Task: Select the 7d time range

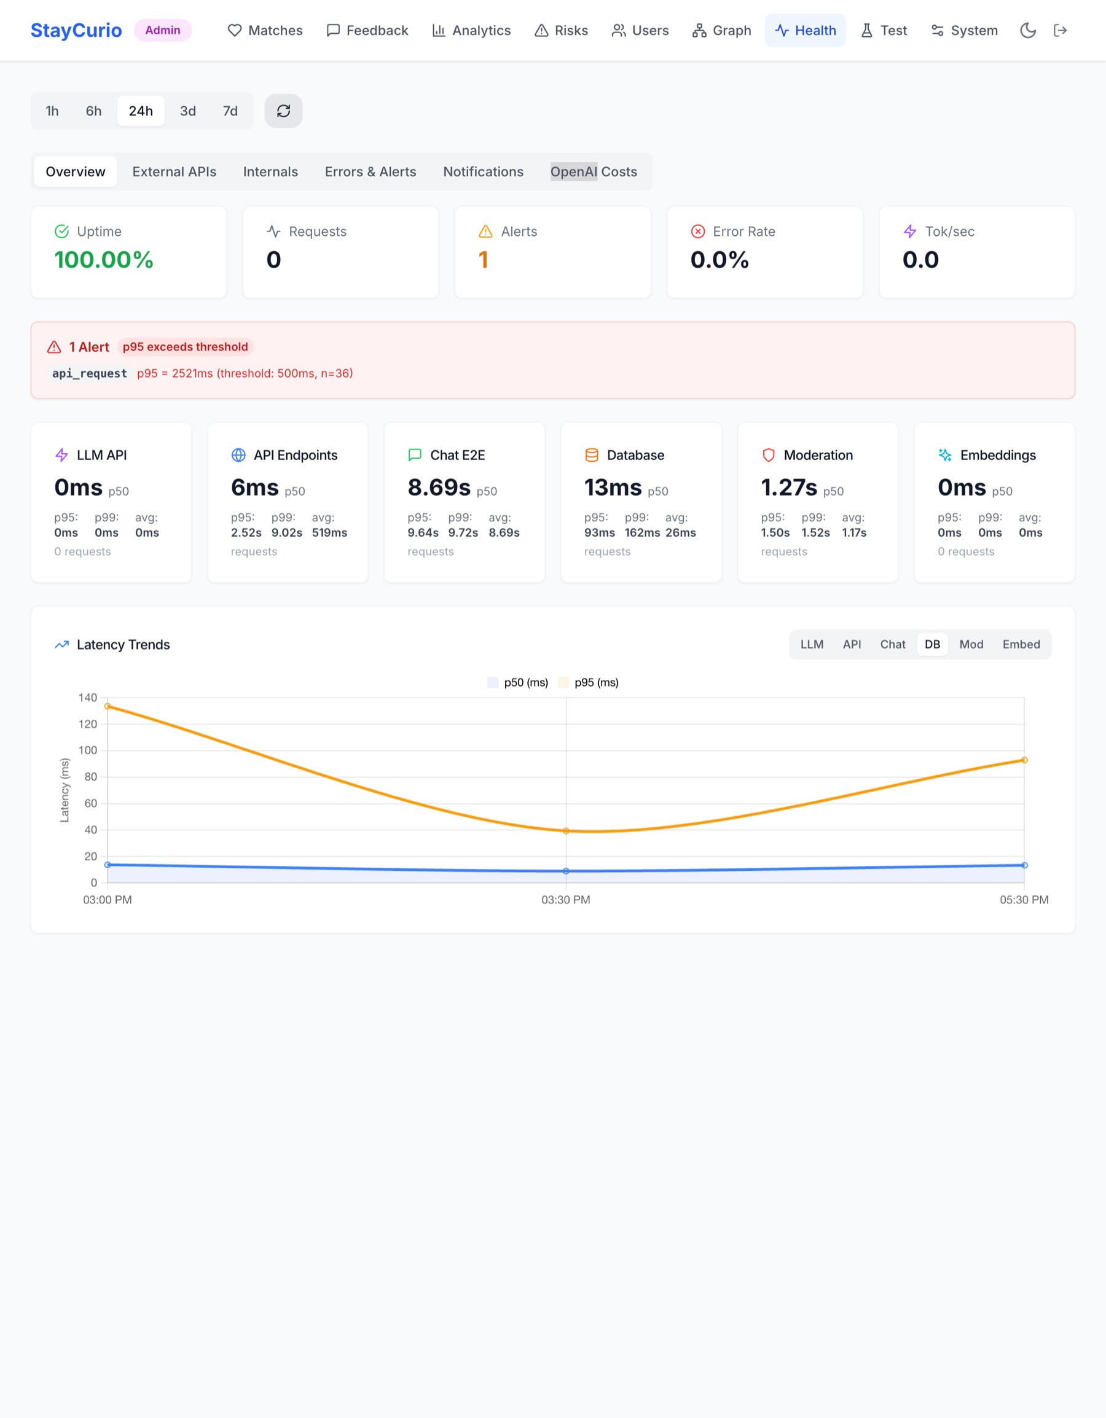Action: 230,111
